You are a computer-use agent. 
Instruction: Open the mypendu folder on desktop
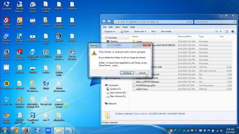tap(46, 22)
